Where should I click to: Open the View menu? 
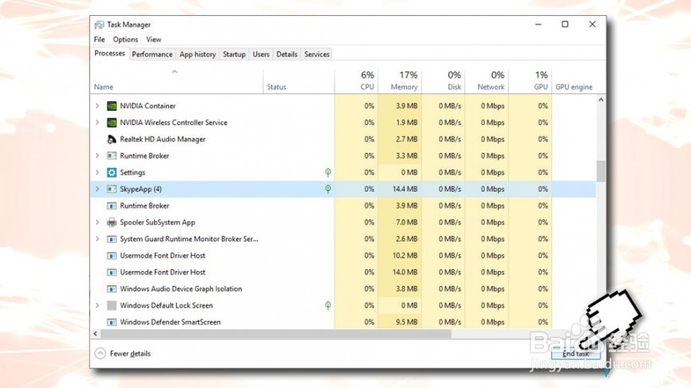[153, 40]
